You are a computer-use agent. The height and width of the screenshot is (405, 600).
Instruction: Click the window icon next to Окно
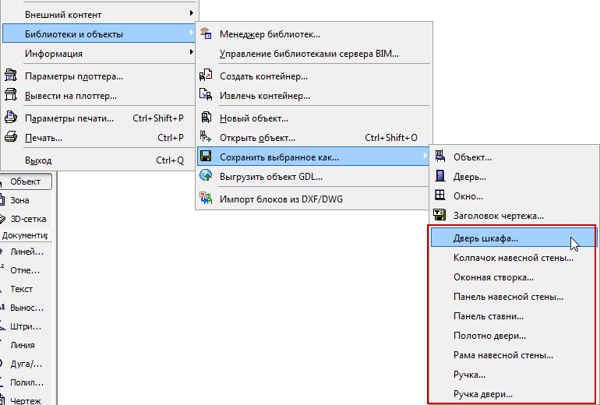(440, 196)
